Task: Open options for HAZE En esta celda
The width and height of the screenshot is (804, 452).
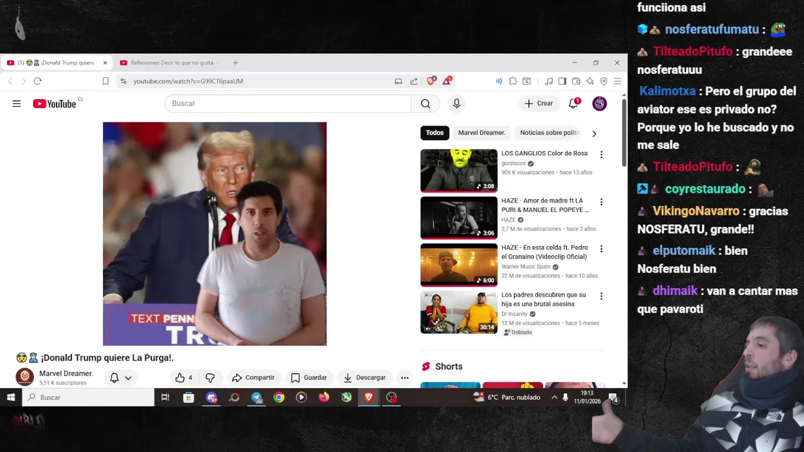Action: [601, 249]
